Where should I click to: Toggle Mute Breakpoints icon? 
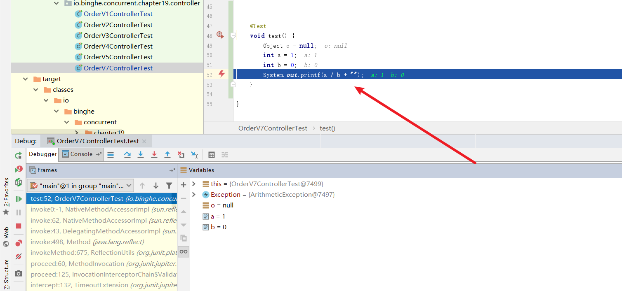pyautogui.click(x=19, y=256)
